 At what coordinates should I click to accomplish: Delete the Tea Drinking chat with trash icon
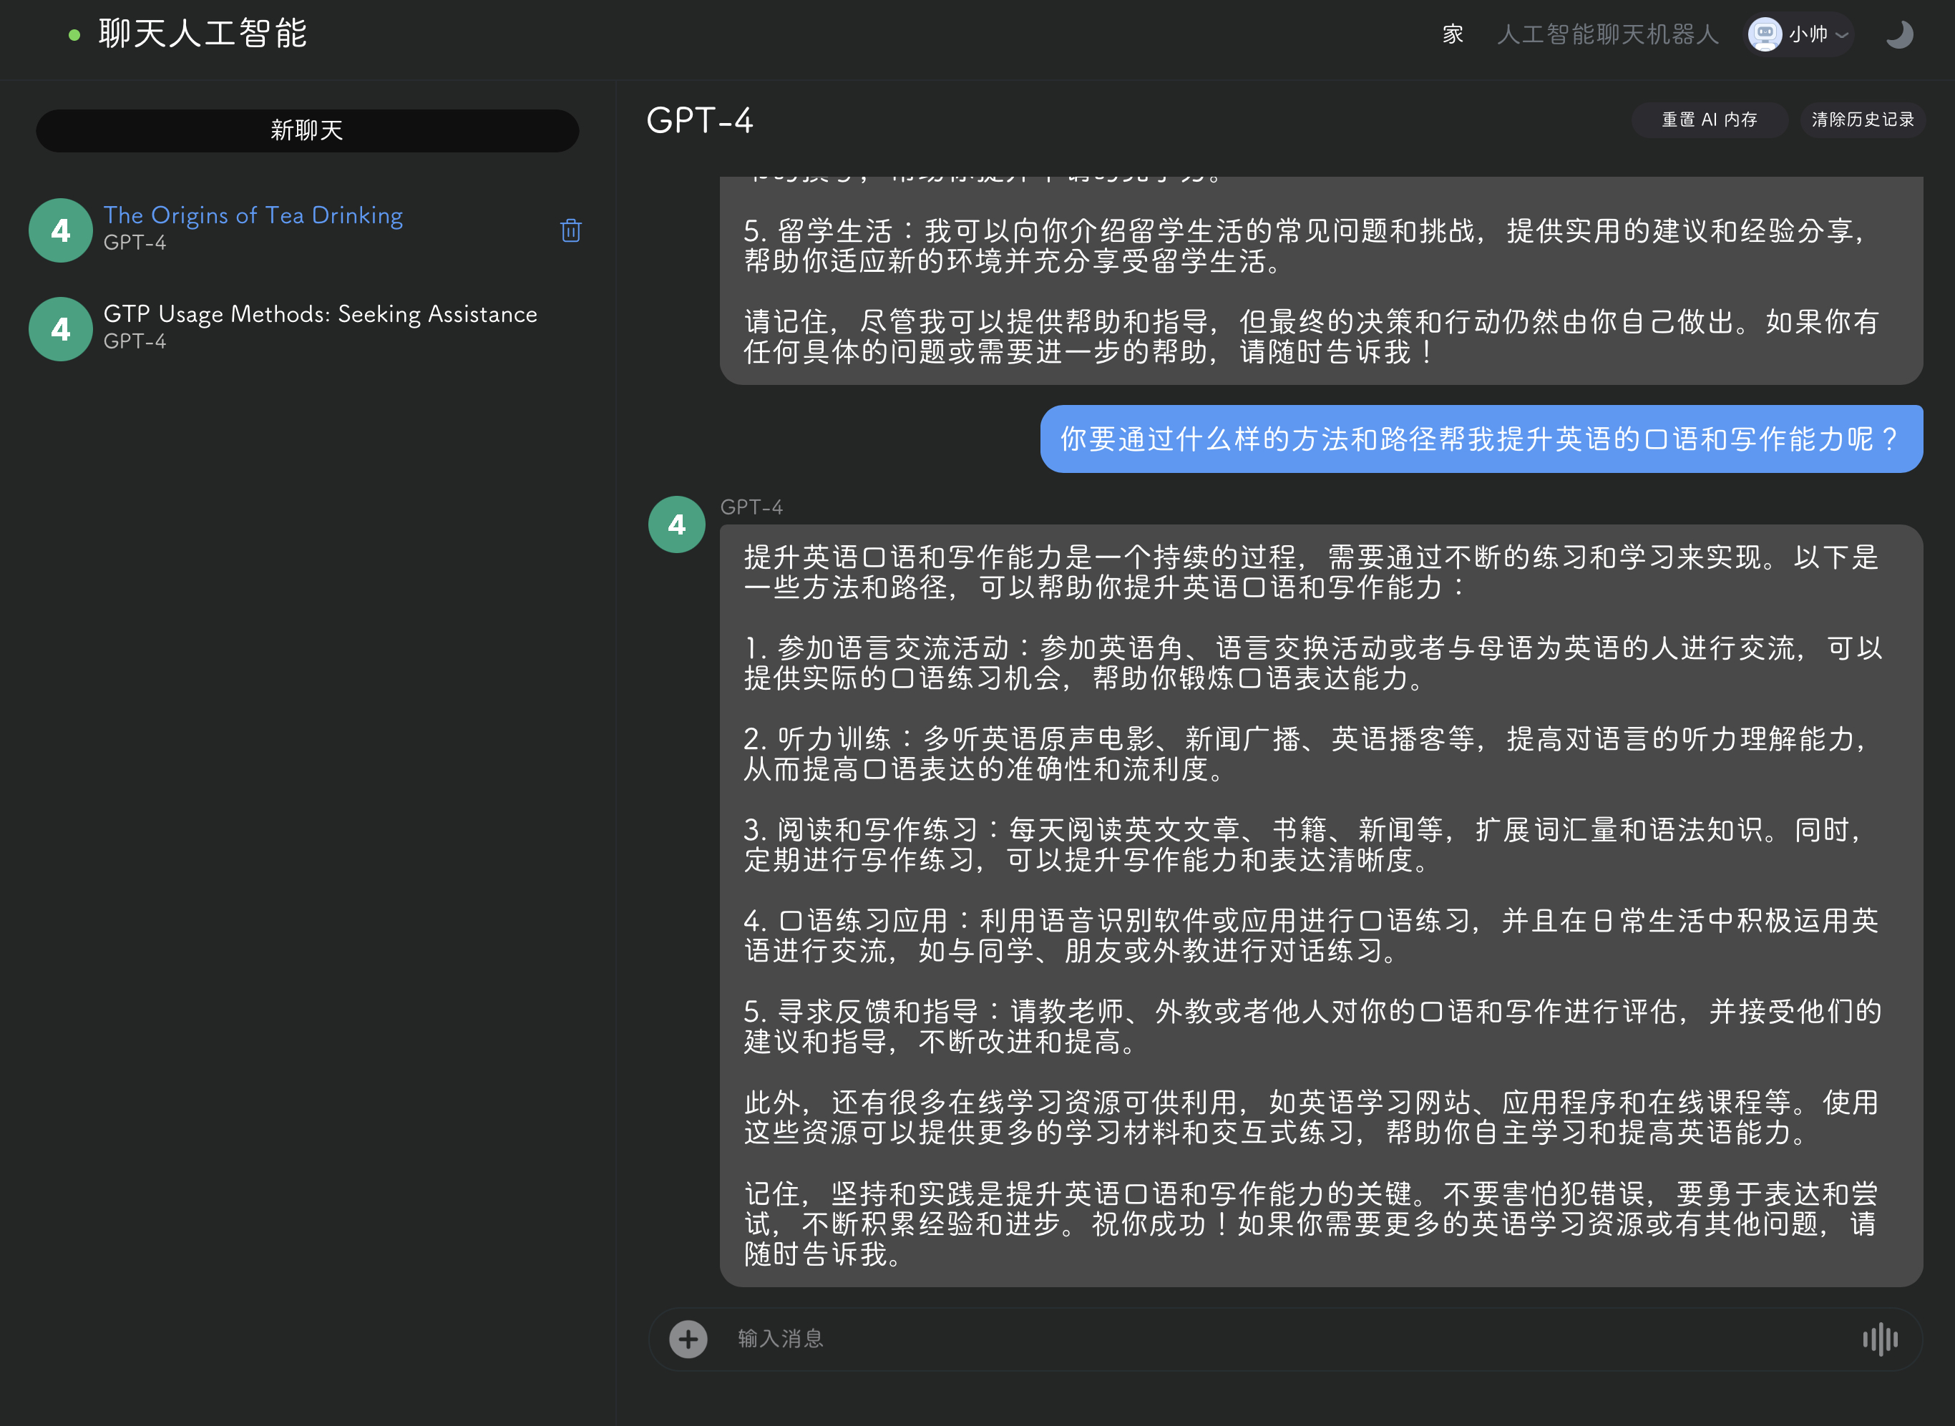570,230
